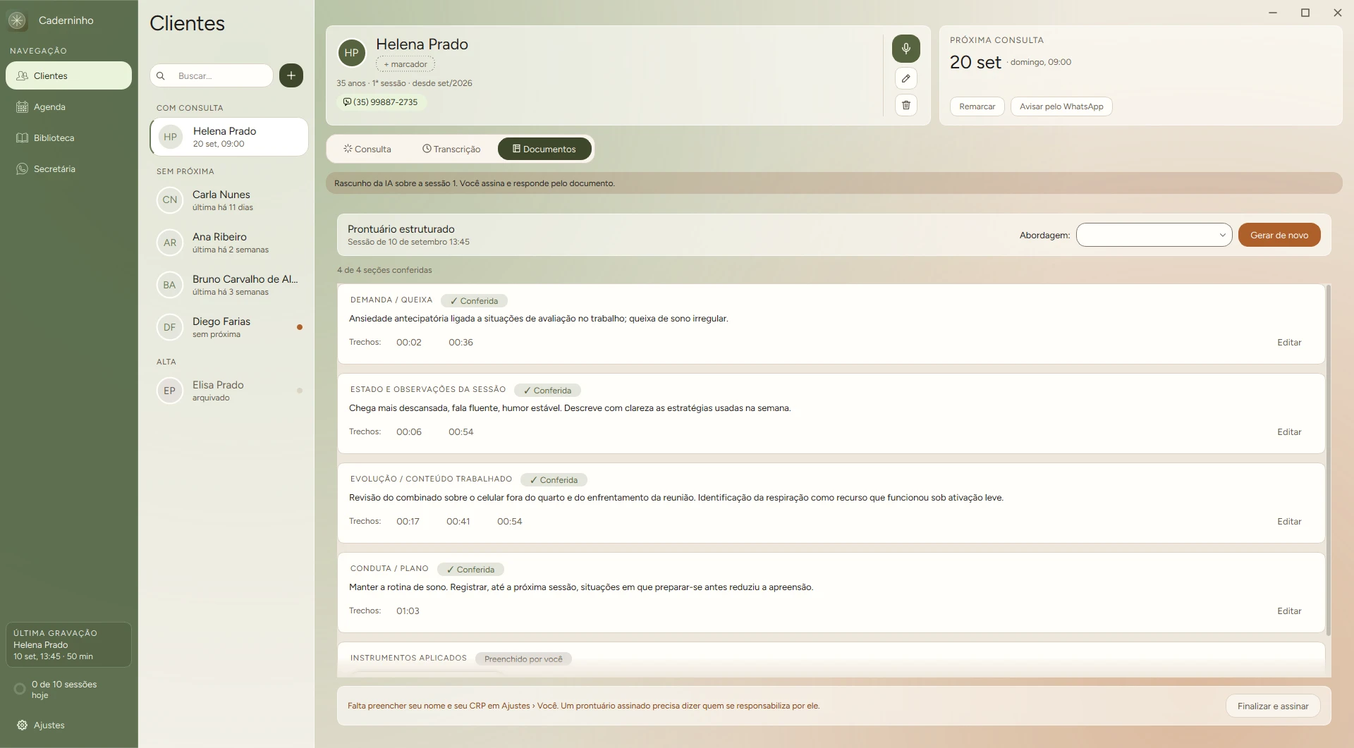Jump to trecho 00:41 in Evolução
Viewport: 1354px width, 748px height.
(458, 522)
